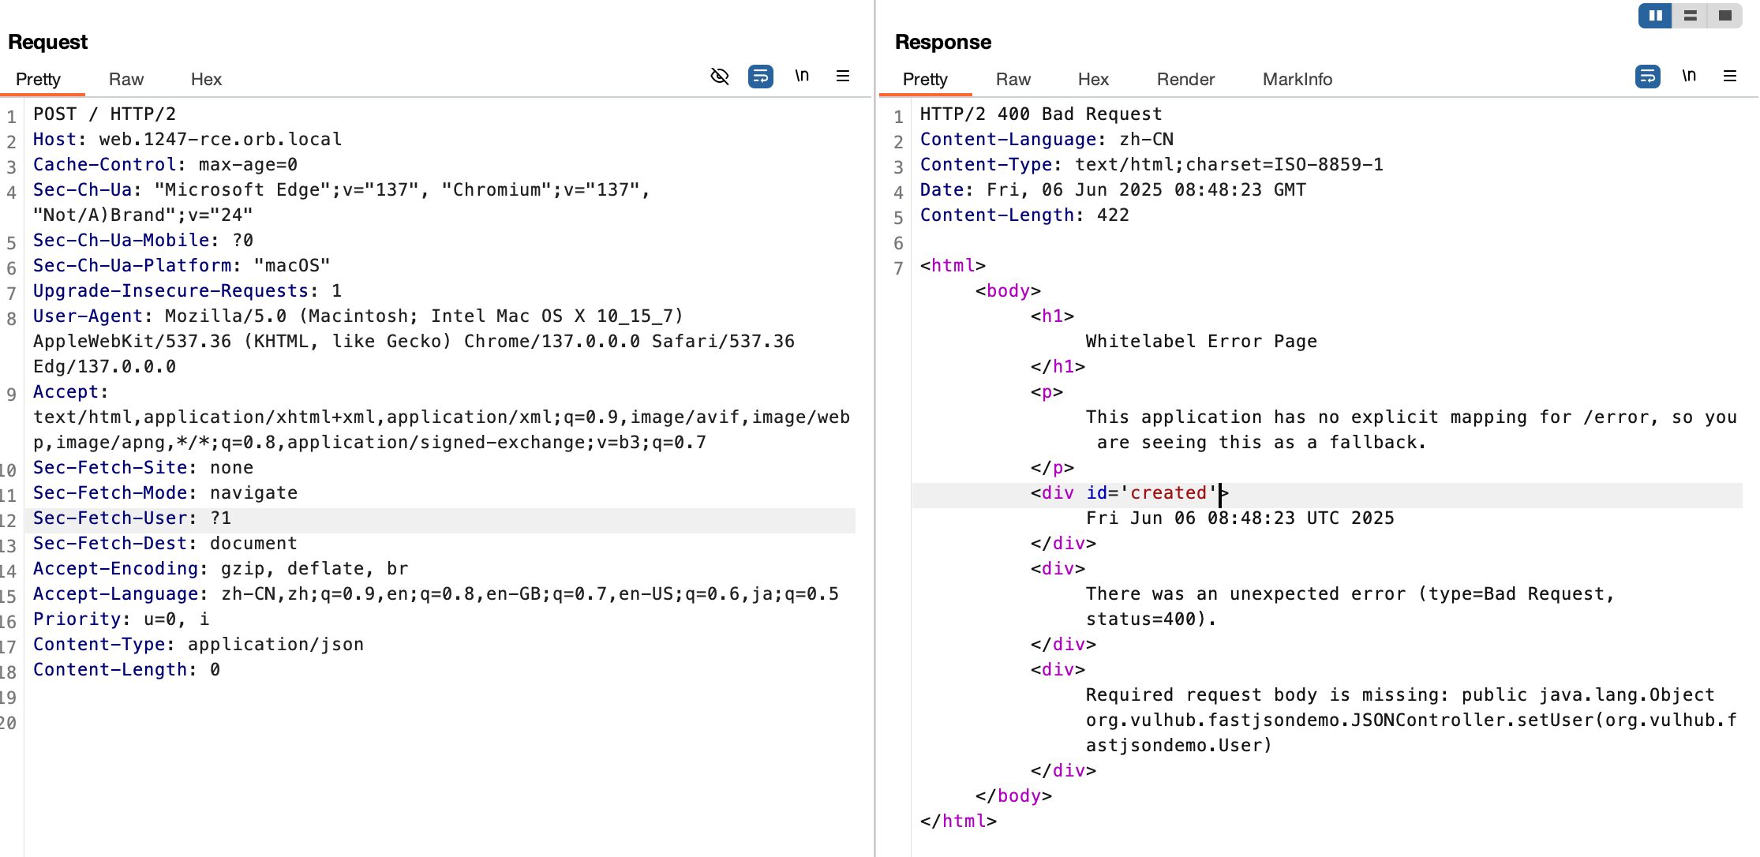Click the Cache-Control: max-age=0 line
1760x857 pixels.
[x=165, y=164]
